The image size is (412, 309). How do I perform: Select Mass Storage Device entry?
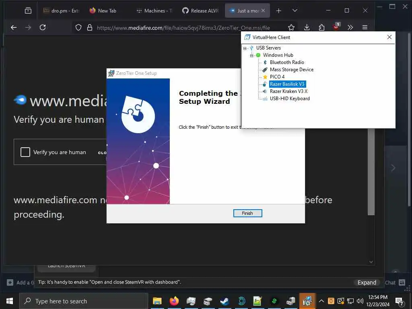pyautogui.click(x=291, y=70)
